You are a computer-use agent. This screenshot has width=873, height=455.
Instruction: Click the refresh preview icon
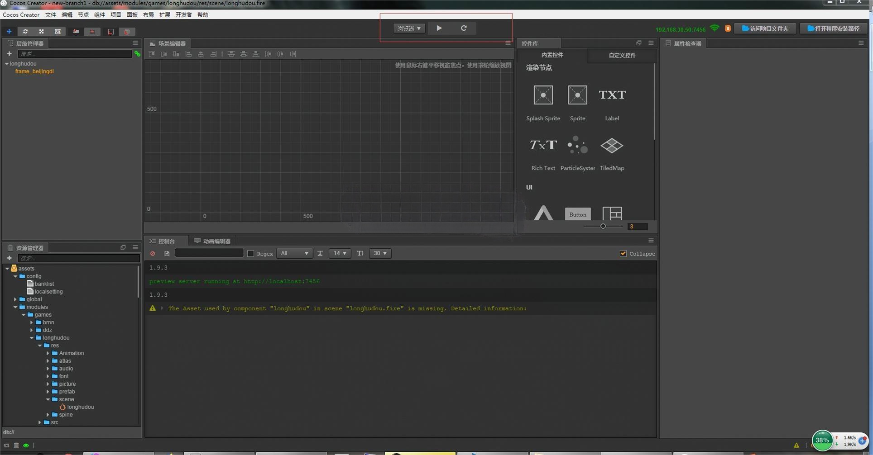pyautogui.click(x=464, y=28)
